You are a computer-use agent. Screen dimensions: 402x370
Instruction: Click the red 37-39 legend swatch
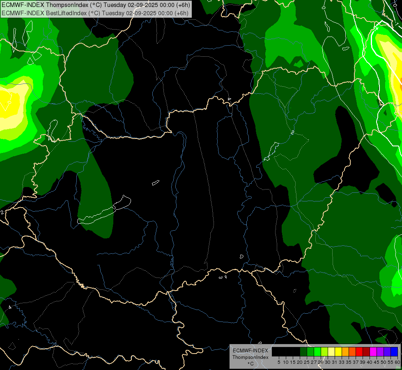tap(359, 351)
